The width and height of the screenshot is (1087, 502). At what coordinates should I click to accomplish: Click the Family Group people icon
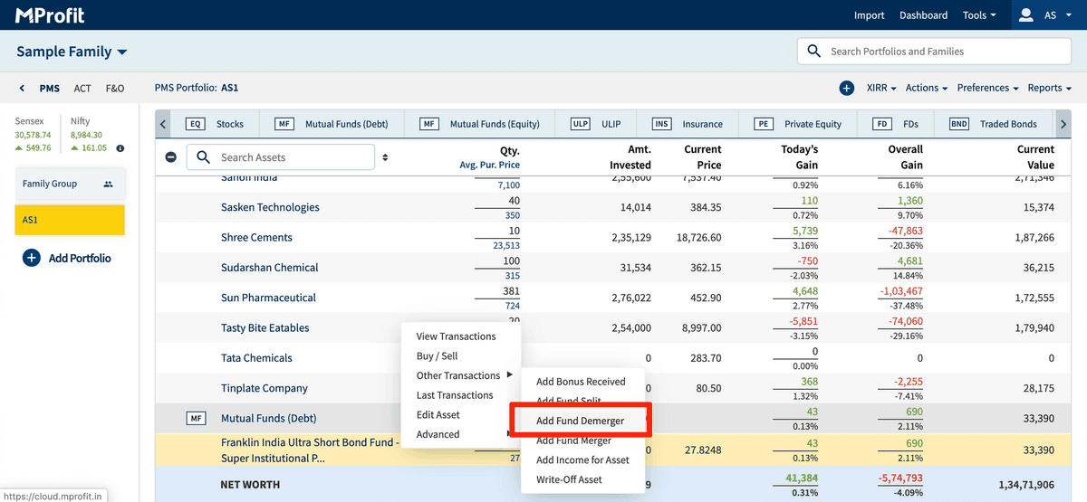[108, 184]
